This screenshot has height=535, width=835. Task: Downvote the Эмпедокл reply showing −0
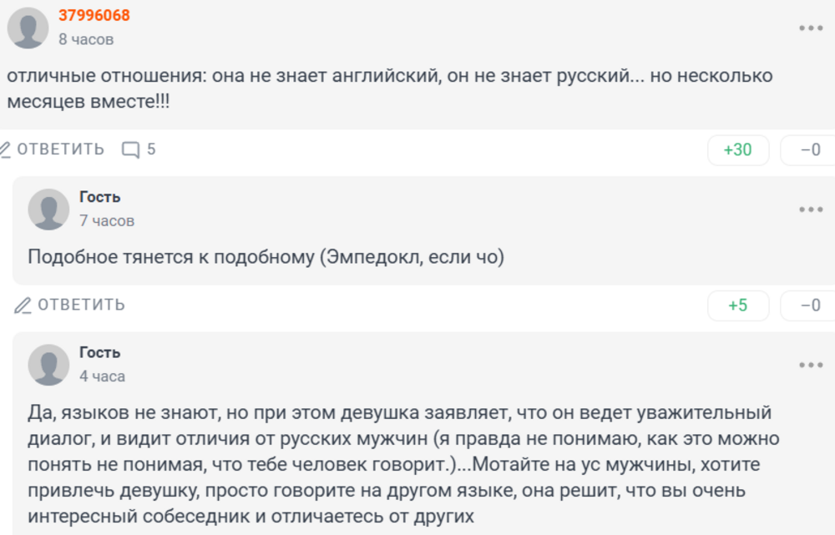point(809,305)
